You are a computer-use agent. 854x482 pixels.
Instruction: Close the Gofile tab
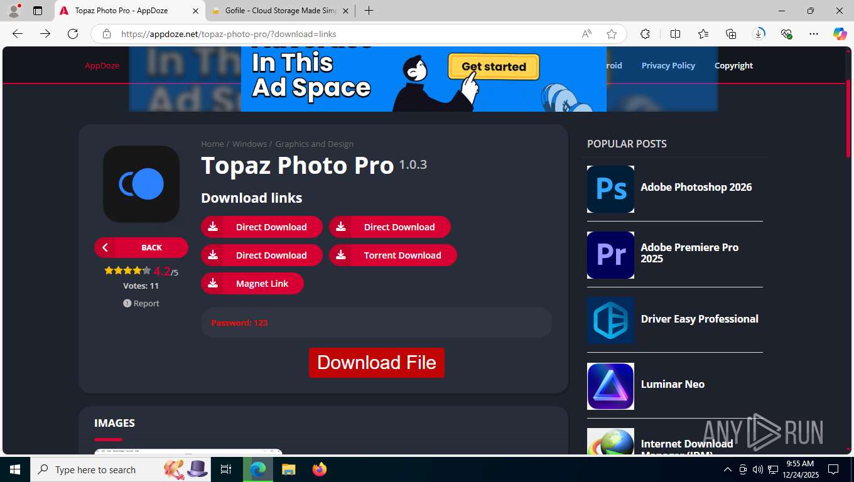point(345,11)
